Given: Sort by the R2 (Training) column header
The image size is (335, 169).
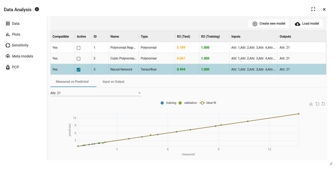Looking at the screenshot, I should tap(210, 37).
